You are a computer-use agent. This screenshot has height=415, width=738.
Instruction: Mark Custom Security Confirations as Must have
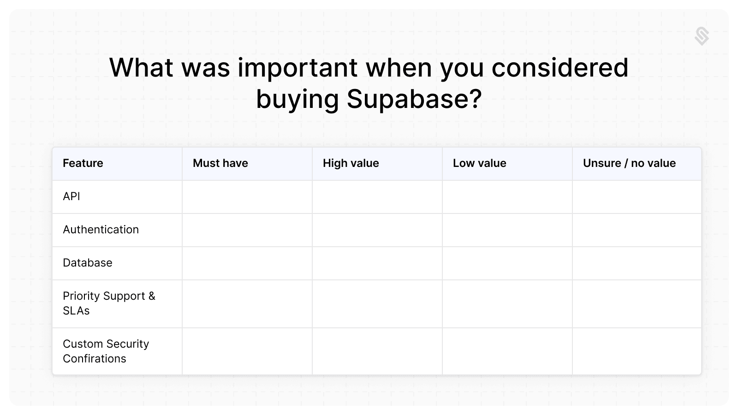(247, 351)
